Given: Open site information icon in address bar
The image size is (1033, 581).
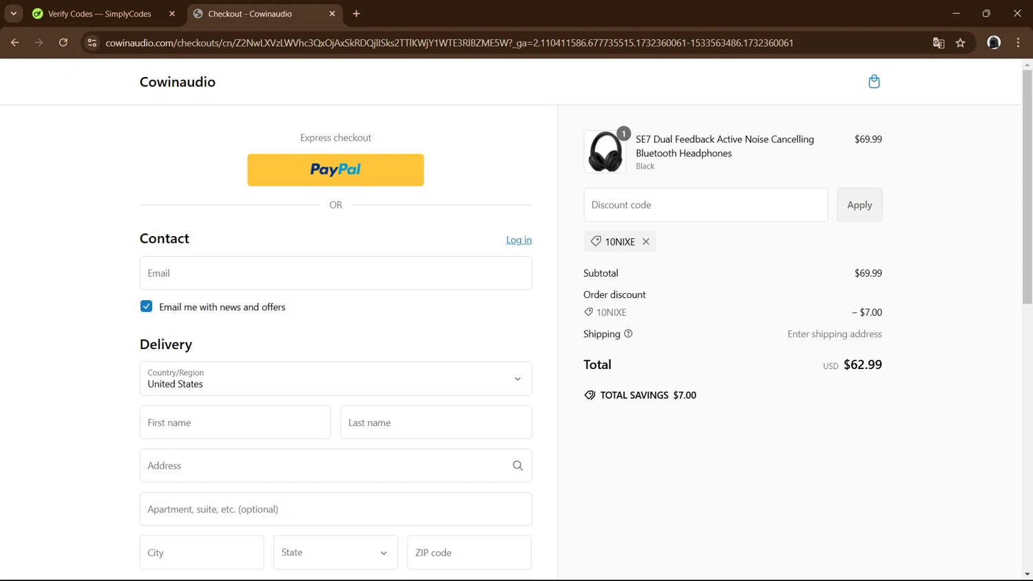Looking at the screenshot, I should (92, 43).
